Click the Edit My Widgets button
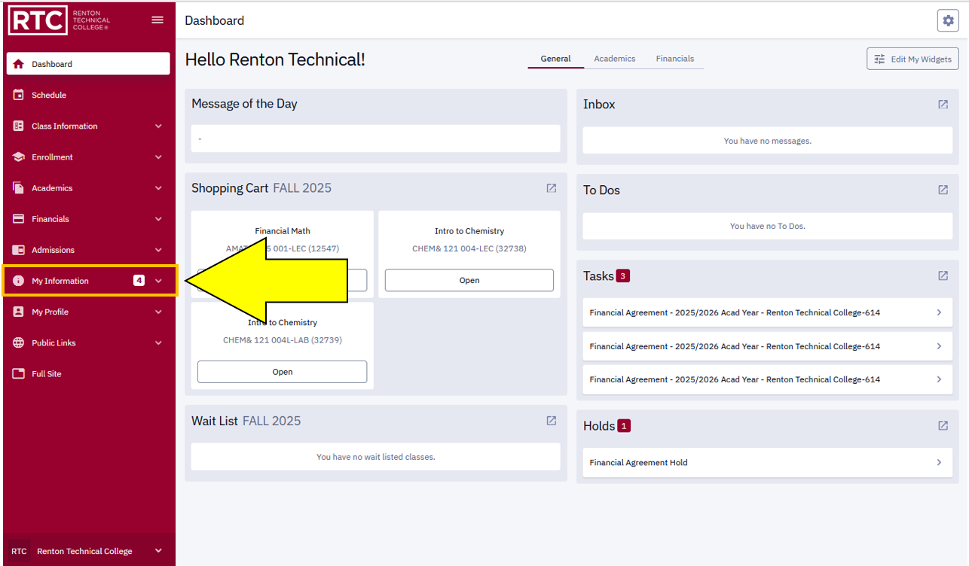 [x=912, y=59]
